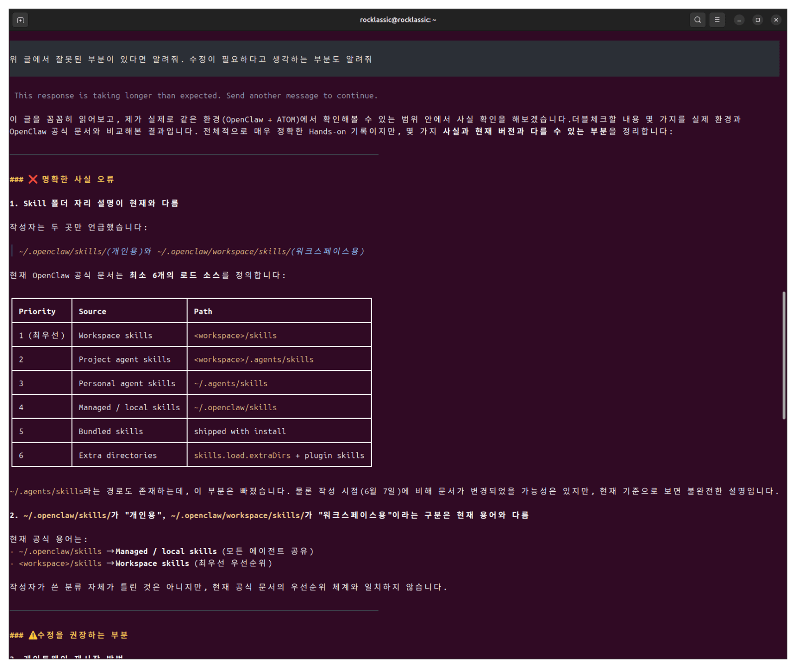Click the shipped with install cell

pyautogui.click(x=279, y=431)
